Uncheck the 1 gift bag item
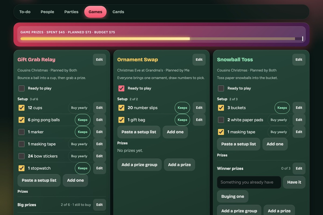The width and height of the screenshot is (323, 215). click(x=121, y=120)
